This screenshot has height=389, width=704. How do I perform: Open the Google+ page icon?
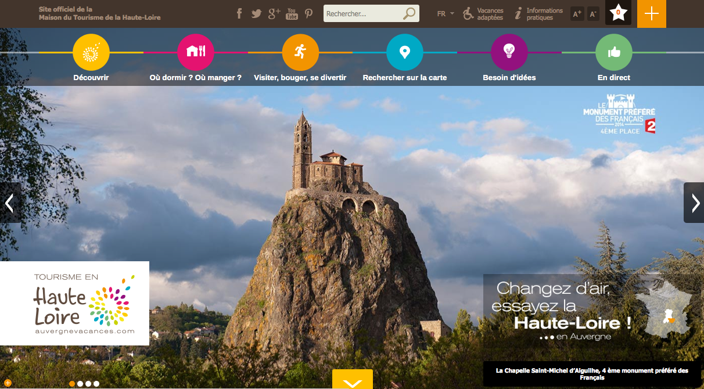[274, 13]
